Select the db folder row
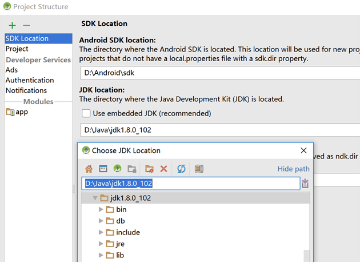360x262 pixels. [195, 221]
